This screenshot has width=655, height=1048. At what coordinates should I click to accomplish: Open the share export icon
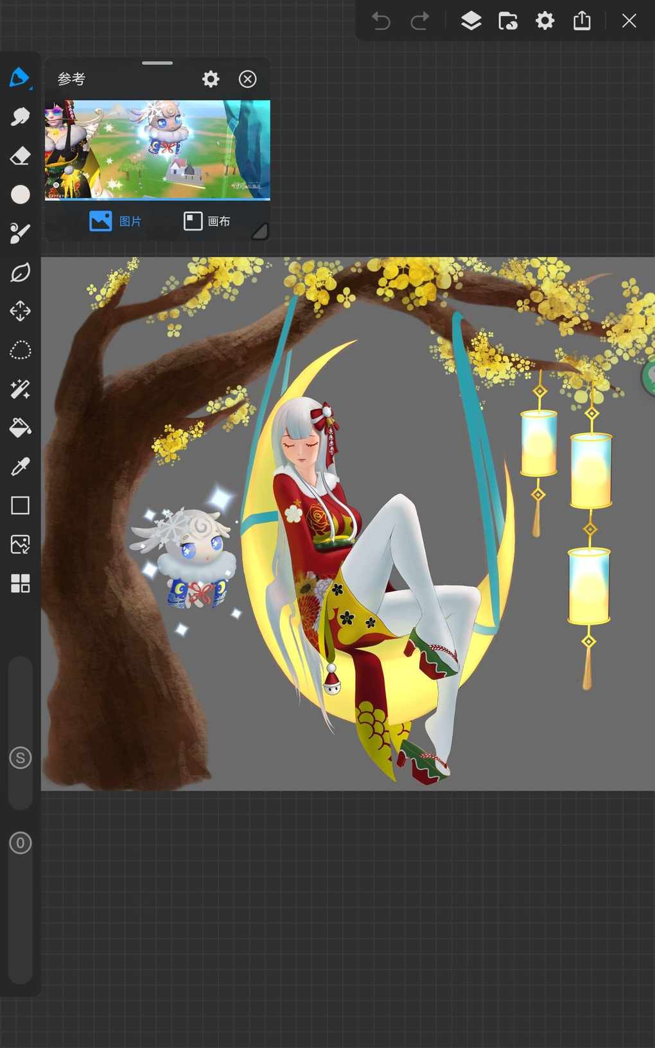pos(582,21)
